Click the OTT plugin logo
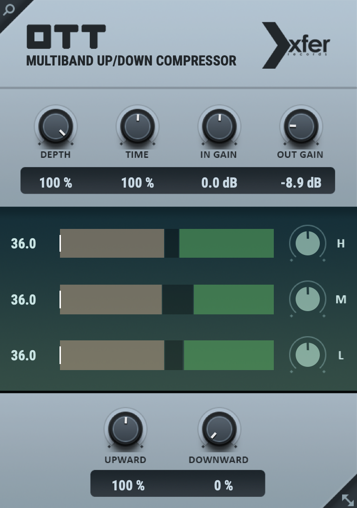357x508 pixels. (66, 37)
